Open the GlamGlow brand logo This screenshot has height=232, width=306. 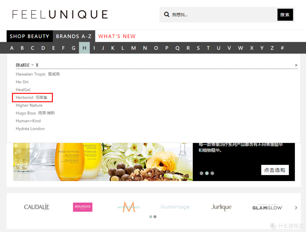267,207
